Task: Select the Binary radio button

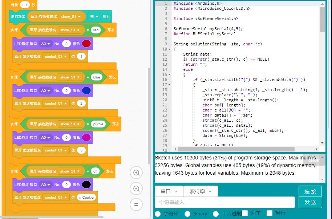Action: pos(187,214)
